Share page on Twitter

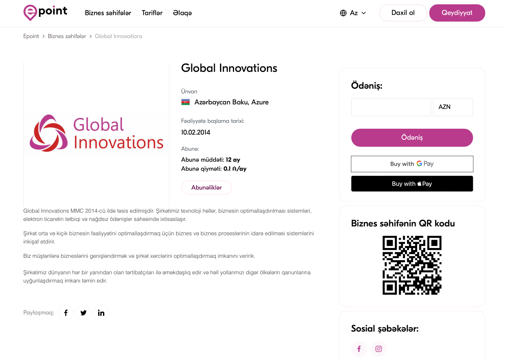tap(84, 313)
